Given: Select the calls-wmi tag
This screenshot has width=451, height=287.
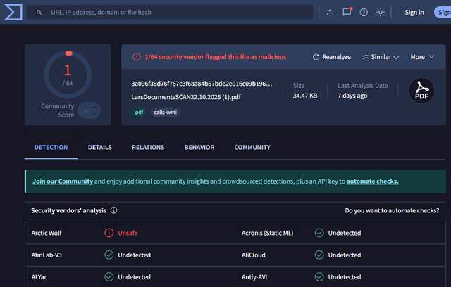Looking at the screenshot, I should [165, 112].
